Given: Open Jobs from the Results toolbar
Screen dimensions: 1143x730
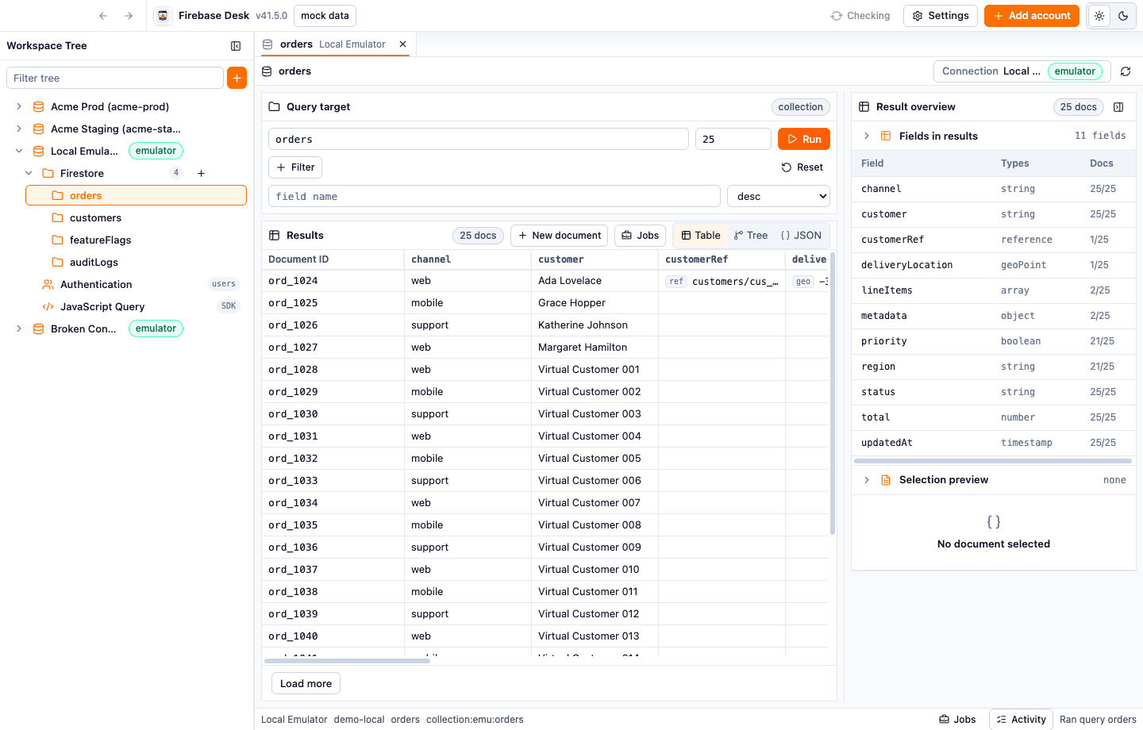Looking at the screenshot, I should click(640, 236).
